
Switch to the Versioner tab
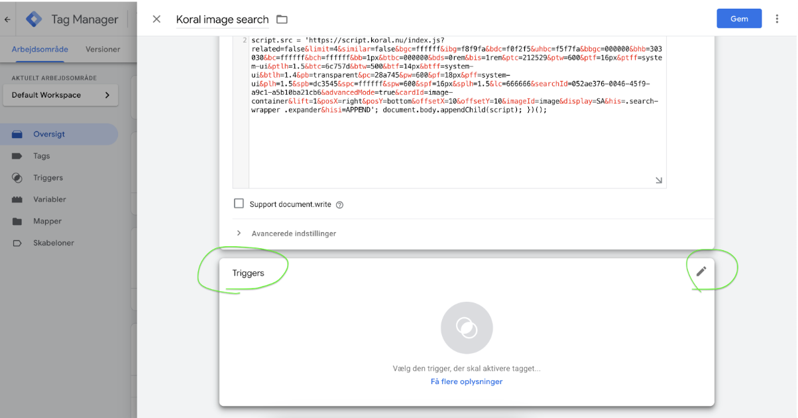tap(103, 49)
